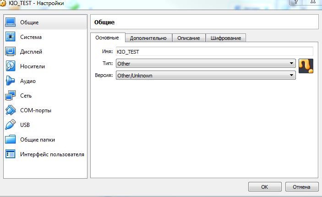Viewport: 322px width, 197px height.
Task: Open Интерфейс пользователя settings icon
Action: point(11,154)
